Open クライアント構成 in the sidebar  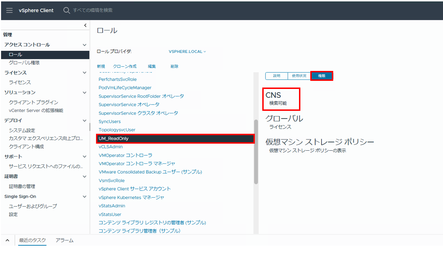(x=26, y=146)
